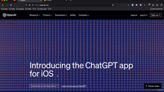This screenshot has width=164, height=92.
Task: Click the OpenAI logo in the header
Action: click(x=9, y=15)
